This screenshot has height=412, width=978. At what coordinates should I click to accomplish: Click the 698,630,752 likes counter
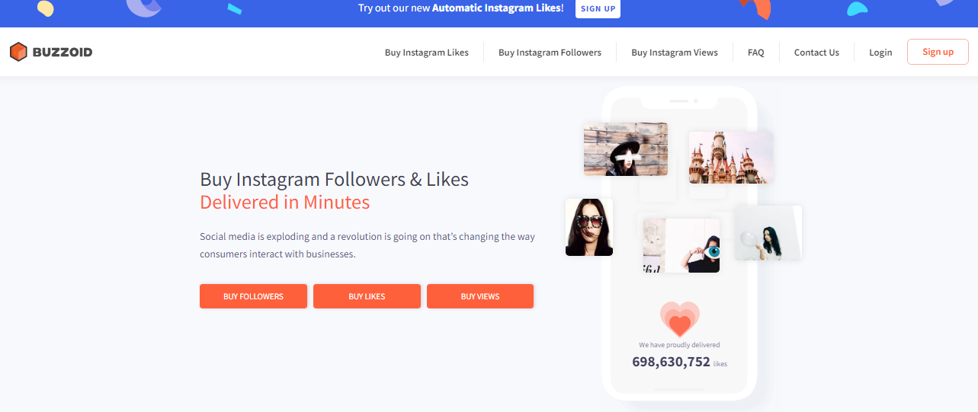(679, 362)
